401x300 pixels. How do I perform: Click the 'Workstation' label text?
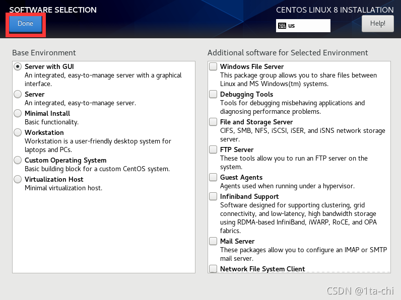tap(44, 132)
